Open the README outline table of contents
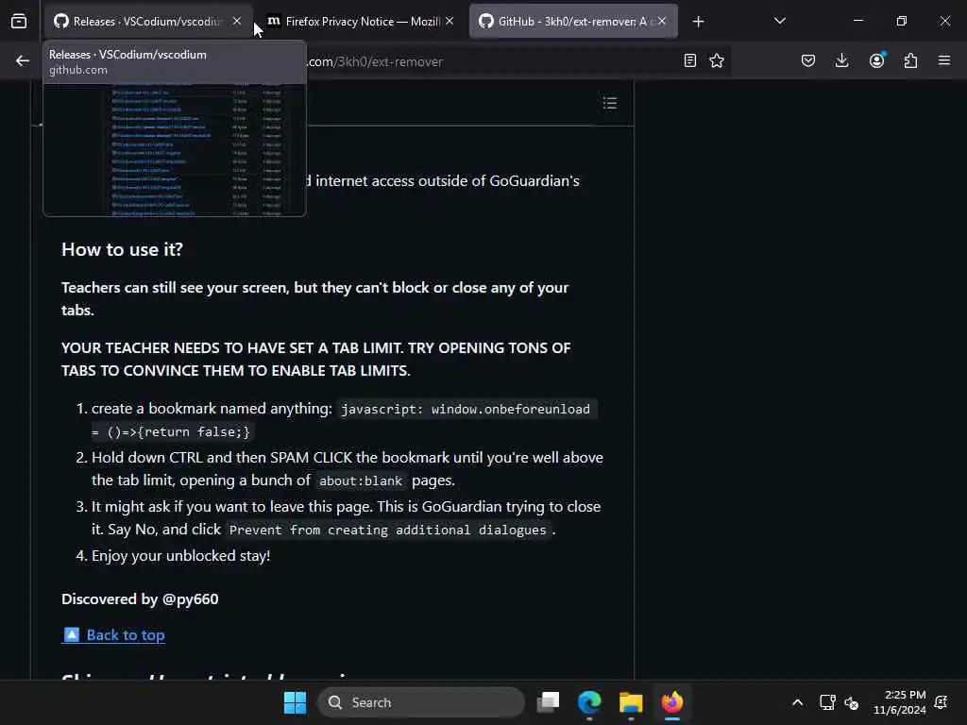Screen dimensions: 967x725 (x=610, y=103)
